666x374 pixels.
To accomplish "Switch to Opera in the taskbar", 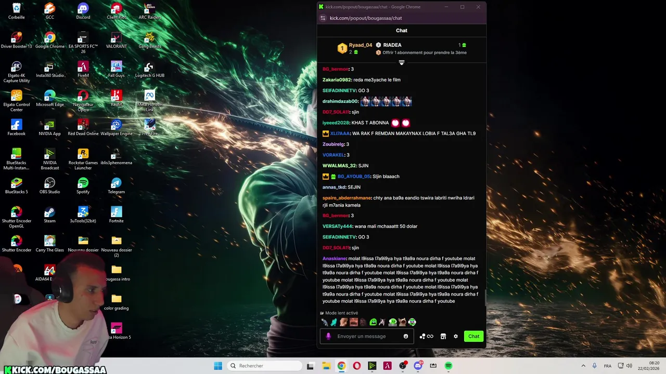I will click(356, 366).
